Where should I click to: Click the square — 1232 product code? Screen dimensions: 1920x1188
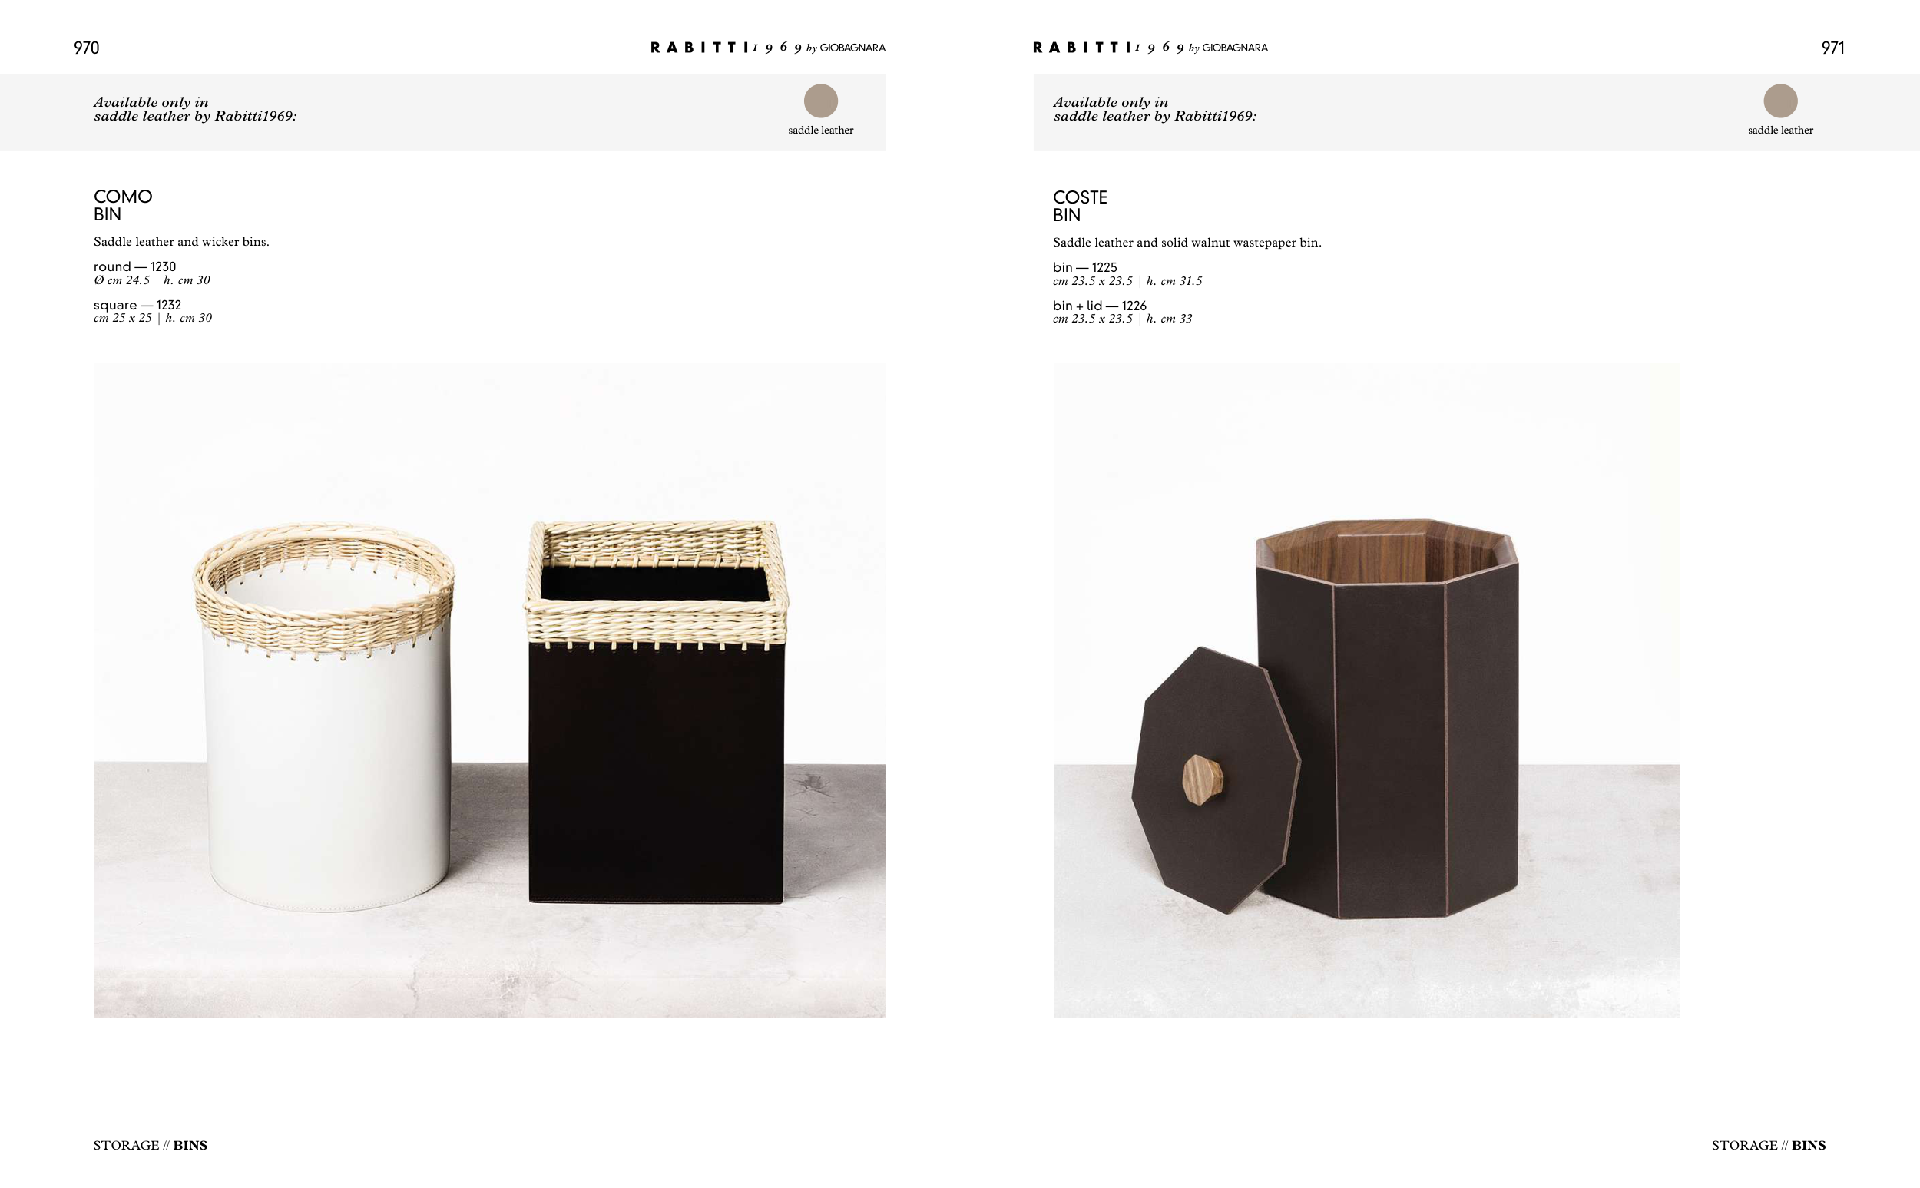click(137, 305)
